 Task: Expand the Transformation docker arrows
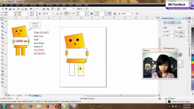tap(184, 18)
